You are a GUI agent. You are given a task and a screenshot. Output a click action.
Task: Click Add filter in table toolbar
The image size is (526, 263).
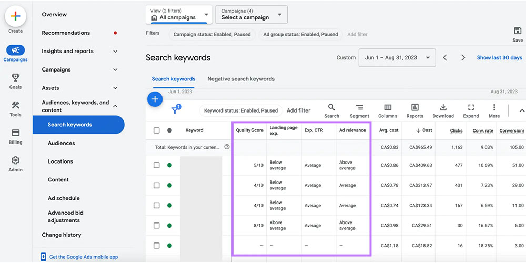pyautogui.click(x=299, y=110)
